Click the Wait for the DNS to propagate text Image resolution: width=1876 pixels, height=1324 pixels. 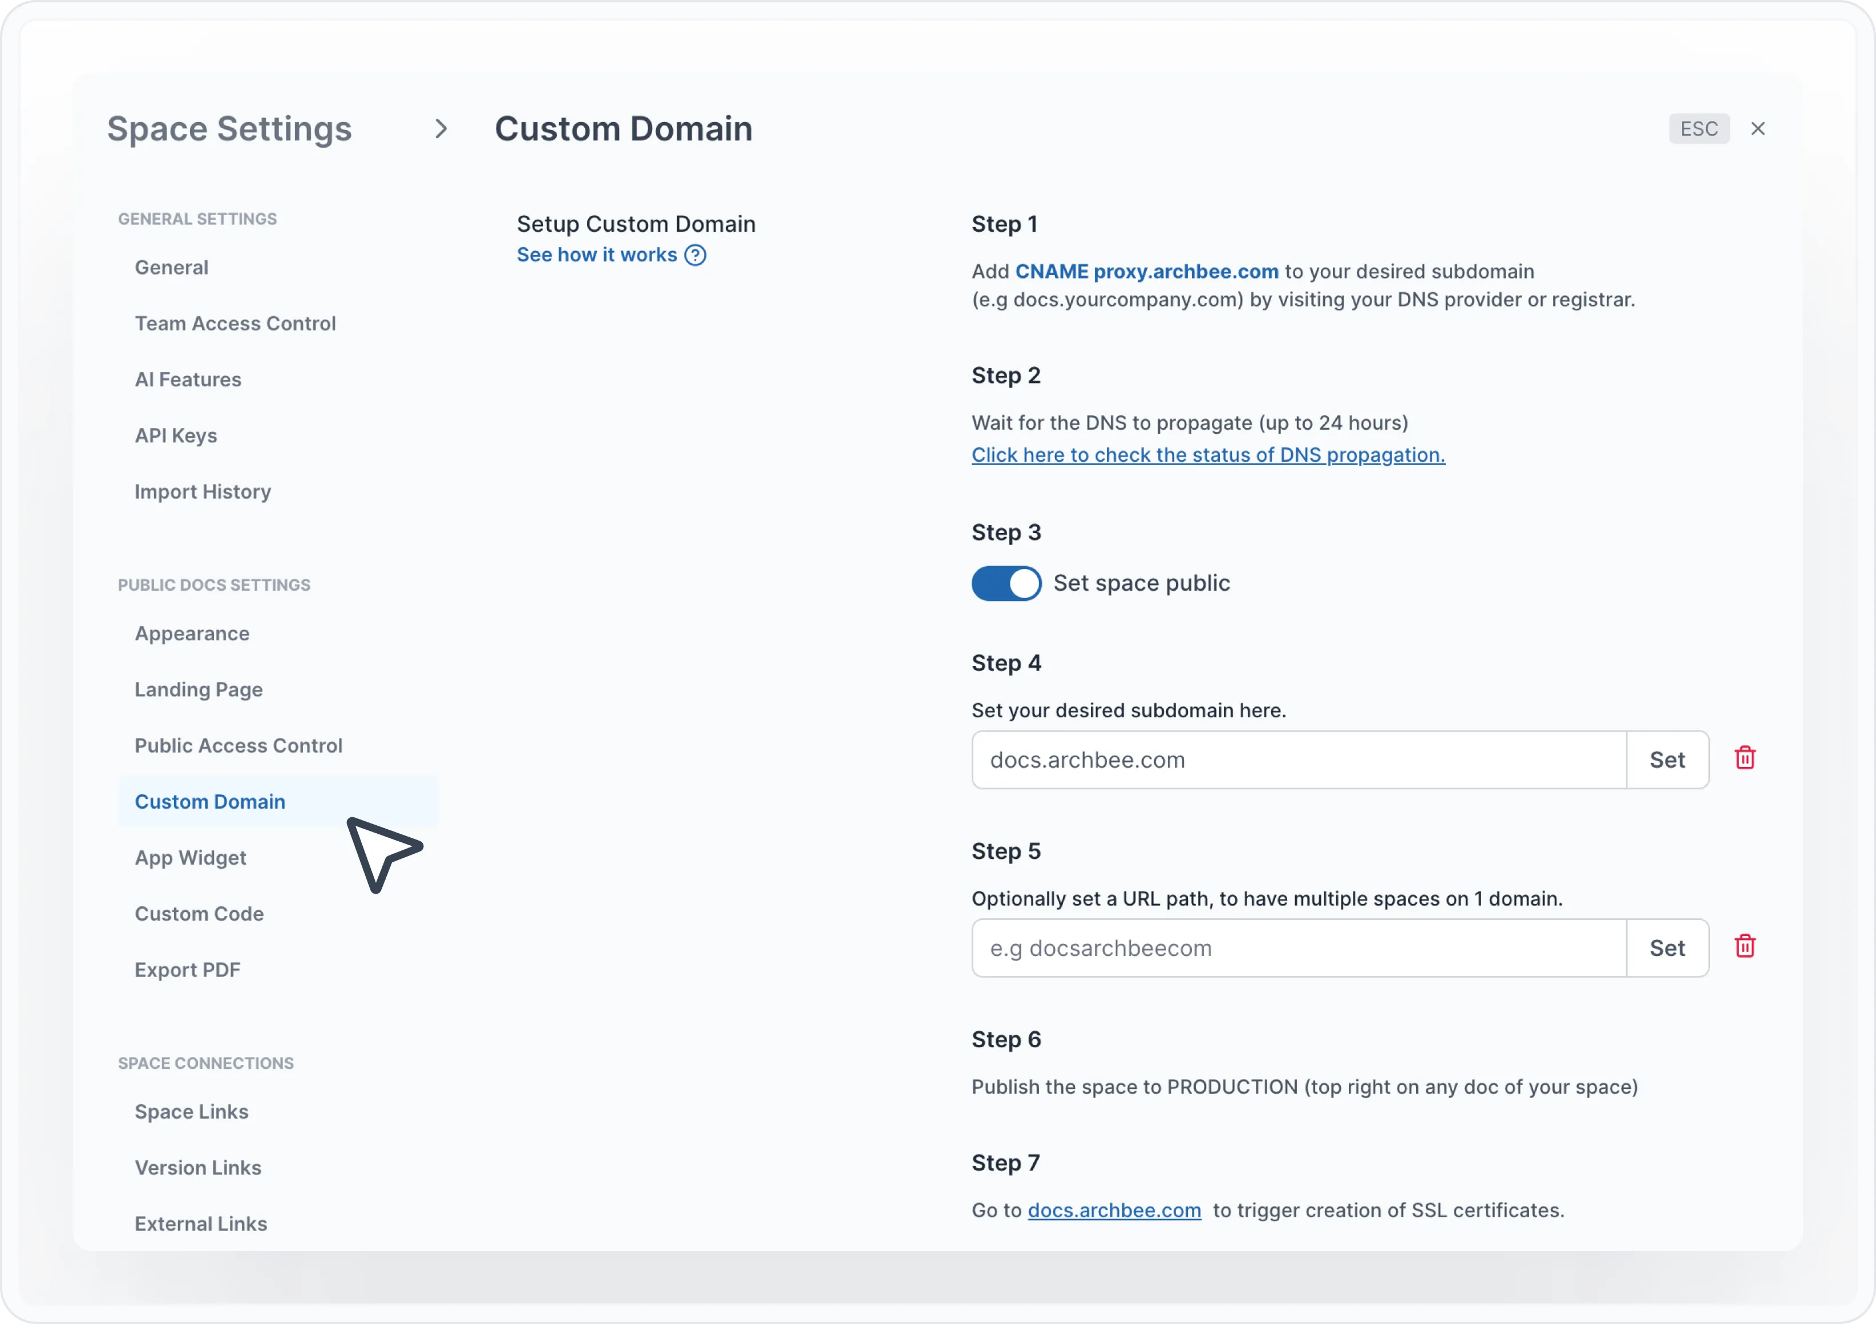point(1190,422)
